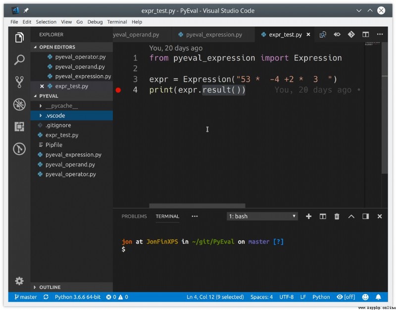Collapse the PYEVAL folder section
The image size is (396, 310).
click(x=72, y=96)
